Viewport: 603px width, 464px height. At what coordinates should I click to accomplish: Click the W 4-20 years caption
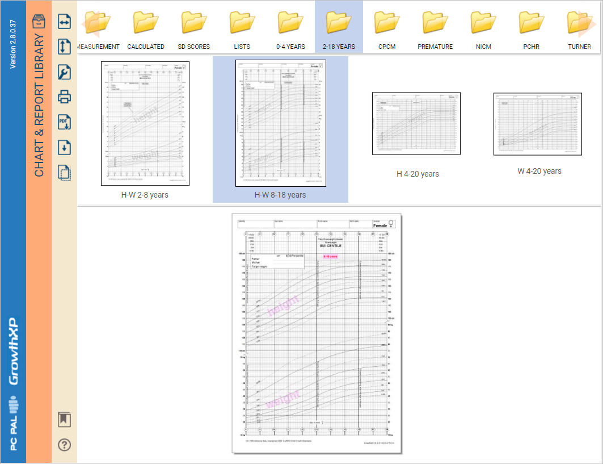click(x=539, y=171)
